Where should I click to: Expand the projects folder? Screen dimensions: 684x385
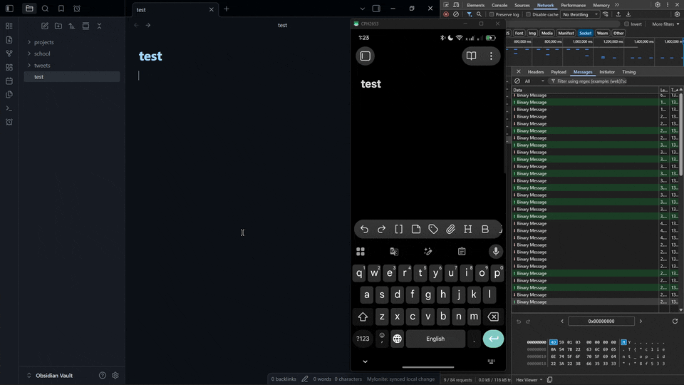[x=29, y=42]
